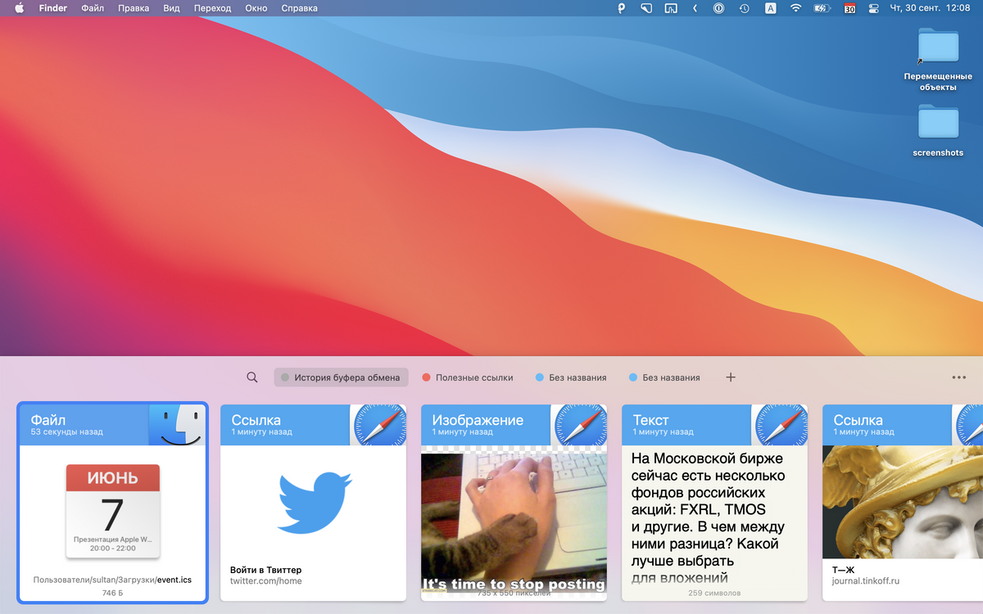
Task: Click the battery status icon
Action: [x=822, y=8]
